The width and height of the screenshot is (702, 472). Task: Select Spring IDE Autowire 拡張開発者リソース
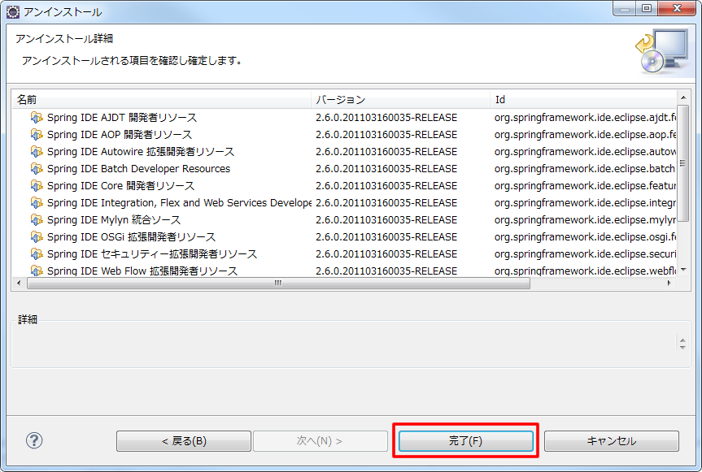tap(344, 152)
